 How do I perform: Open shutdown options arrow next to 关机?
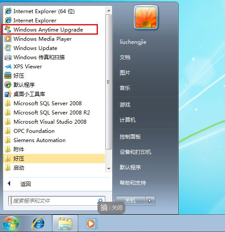[x=150, y=201]
